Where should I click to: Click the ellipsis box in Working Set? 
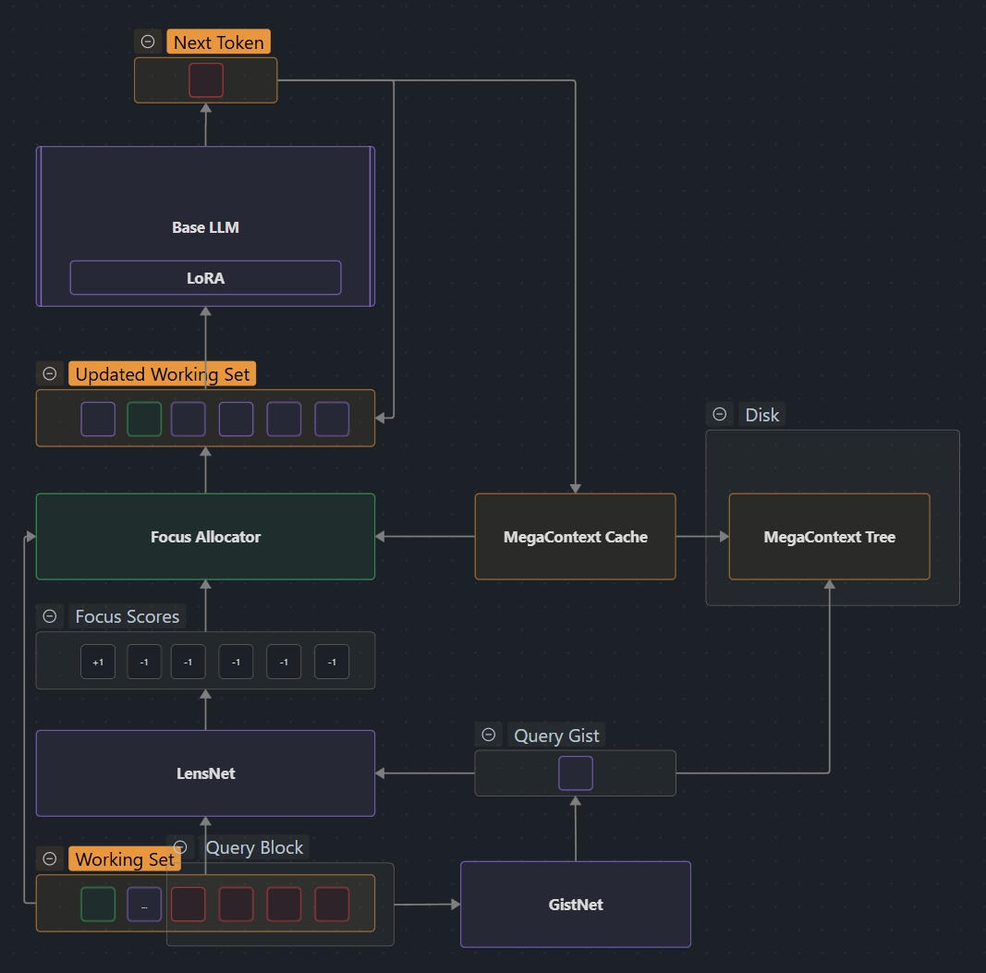[x=144, y=905]
